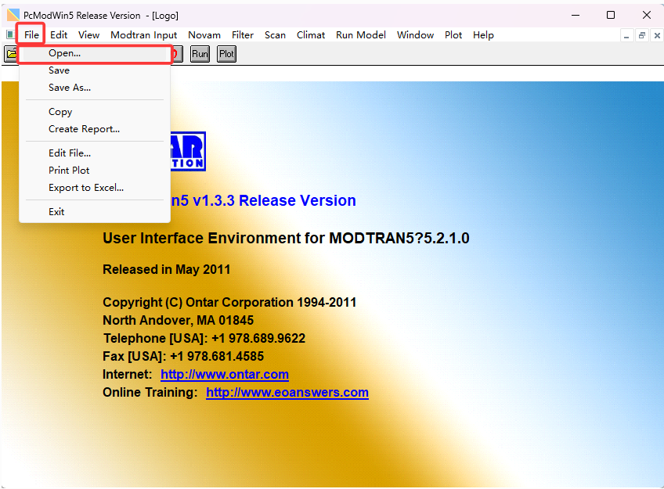Click the Fax +1 978.681.4585 line
This screenshot has height=489, width=664.
183,356
